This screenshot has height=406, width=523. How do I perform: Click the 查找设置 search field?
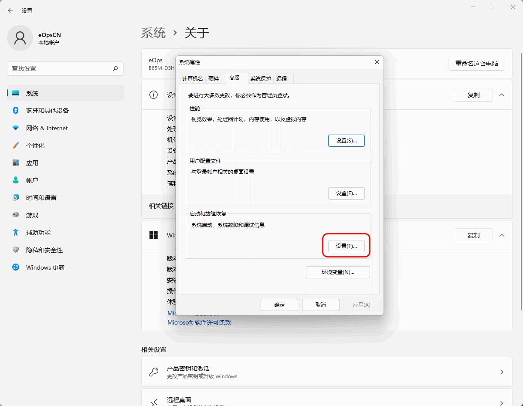(65, 68)
